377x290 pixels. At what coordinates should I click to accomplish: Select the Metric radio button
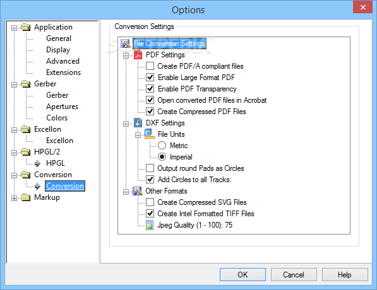coord(162,146)
